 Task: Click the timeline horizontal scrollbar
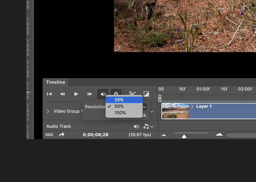pos(241,135)
